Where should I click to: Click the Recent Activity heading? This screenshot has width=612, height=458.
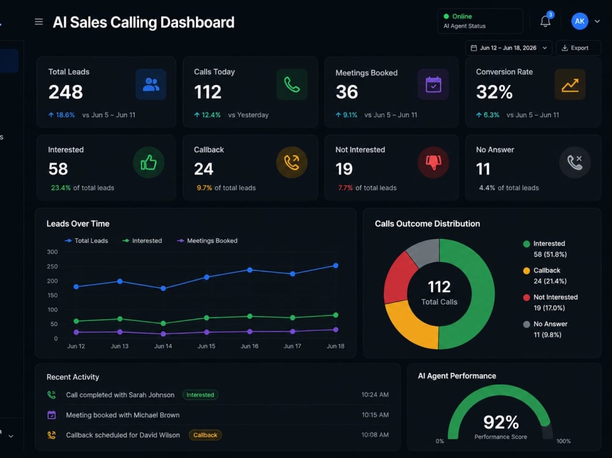point(73,377)
